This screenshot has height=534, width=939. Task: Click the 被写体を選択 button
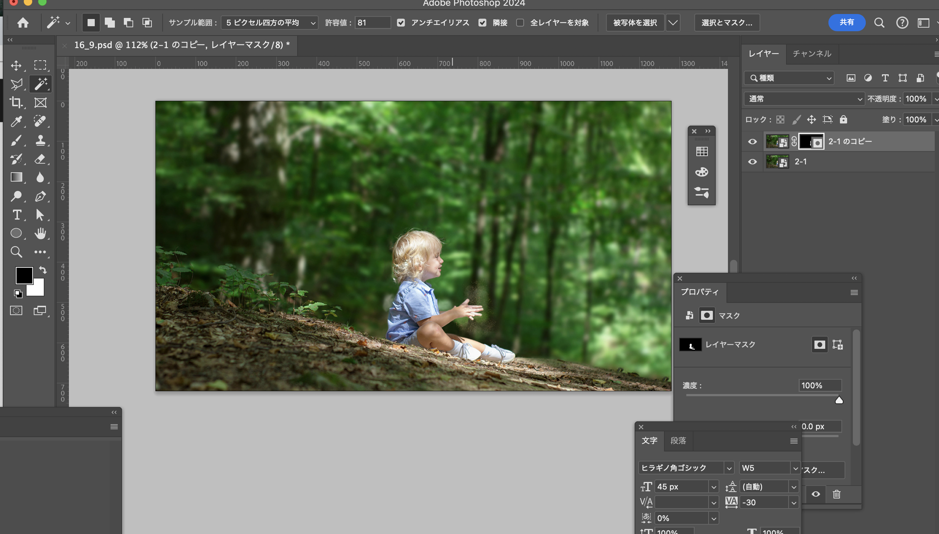[635, 23]
